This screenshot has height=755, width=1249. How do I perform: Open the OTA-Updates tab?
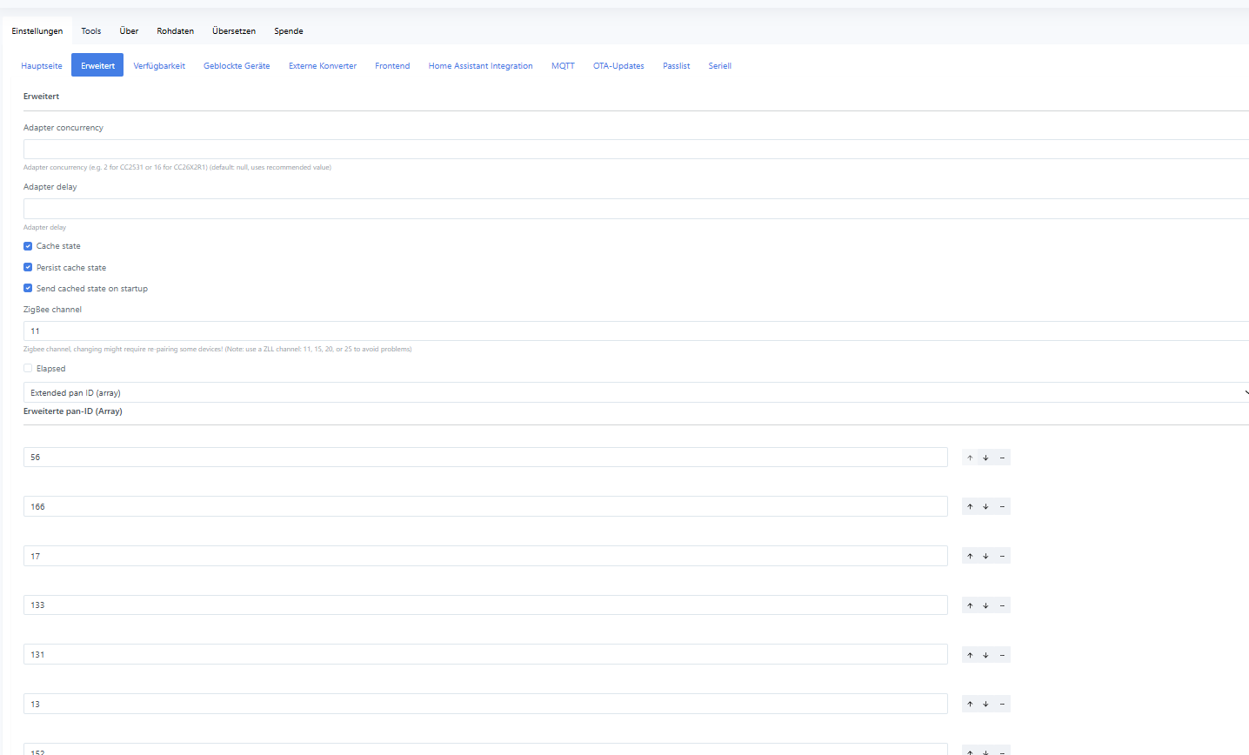618,66
